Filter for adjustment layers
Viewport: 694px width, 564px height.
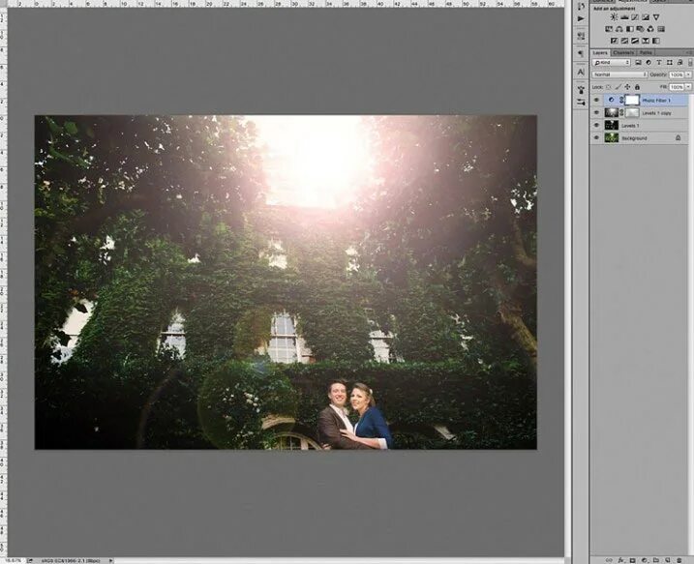pyautogui.click(x=649, y=62)
